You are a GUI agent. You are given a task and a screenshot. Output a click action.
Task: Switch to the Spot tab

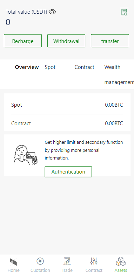point(50,67)
